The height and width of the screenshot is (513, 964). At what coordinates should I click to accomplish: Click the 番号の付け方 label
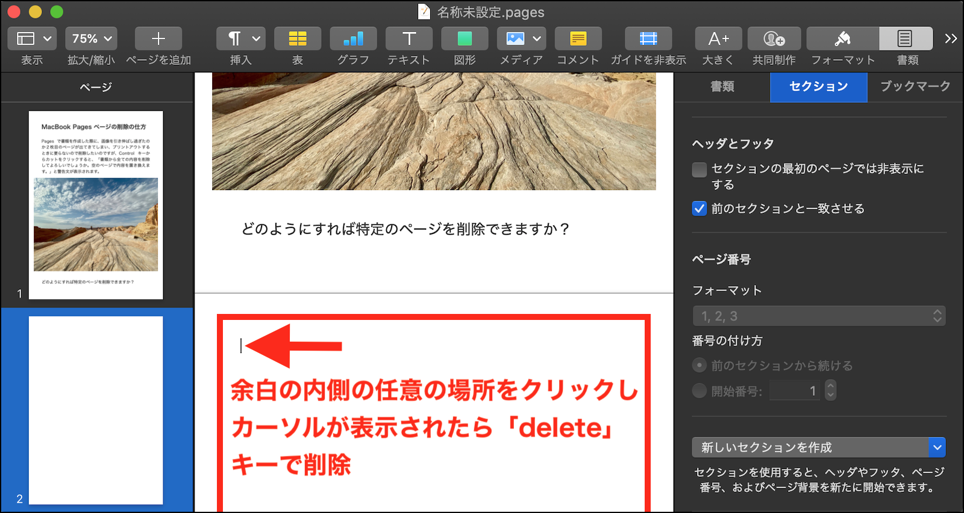pos(727,341)
